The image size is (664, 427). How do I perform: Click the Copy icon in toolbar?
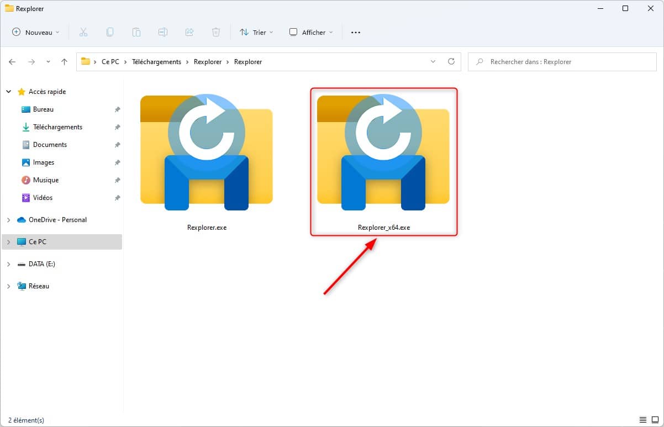click(x=110, y=33)
